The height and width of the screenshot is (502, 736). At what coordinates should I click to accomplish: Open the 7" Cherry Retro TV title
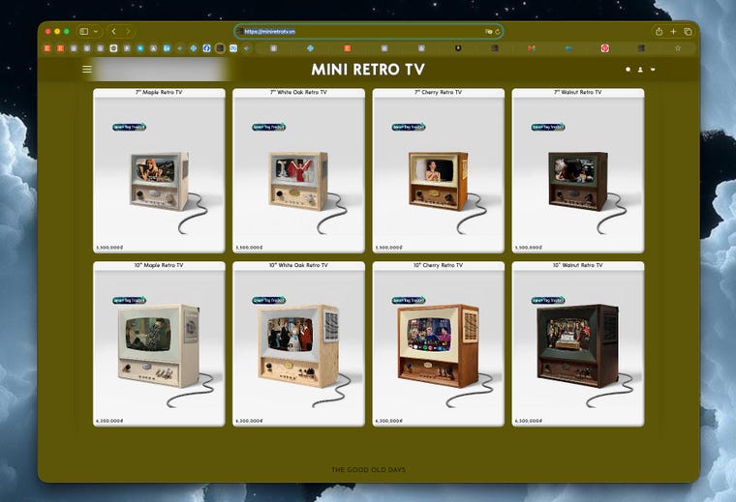[x=439, y=92]
